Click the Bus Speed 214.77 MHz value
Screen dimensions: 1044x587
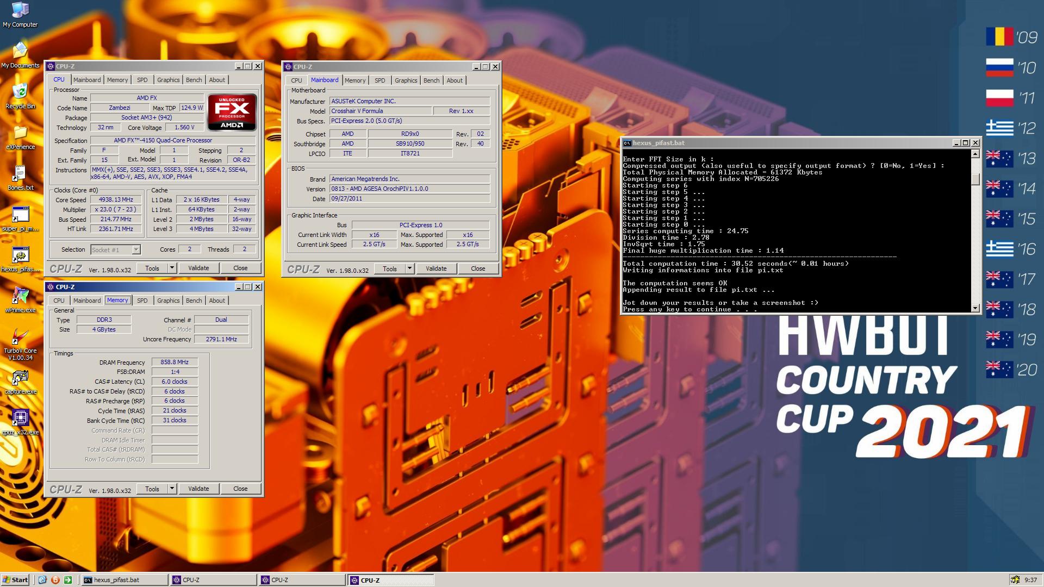[x=117, y=219]
